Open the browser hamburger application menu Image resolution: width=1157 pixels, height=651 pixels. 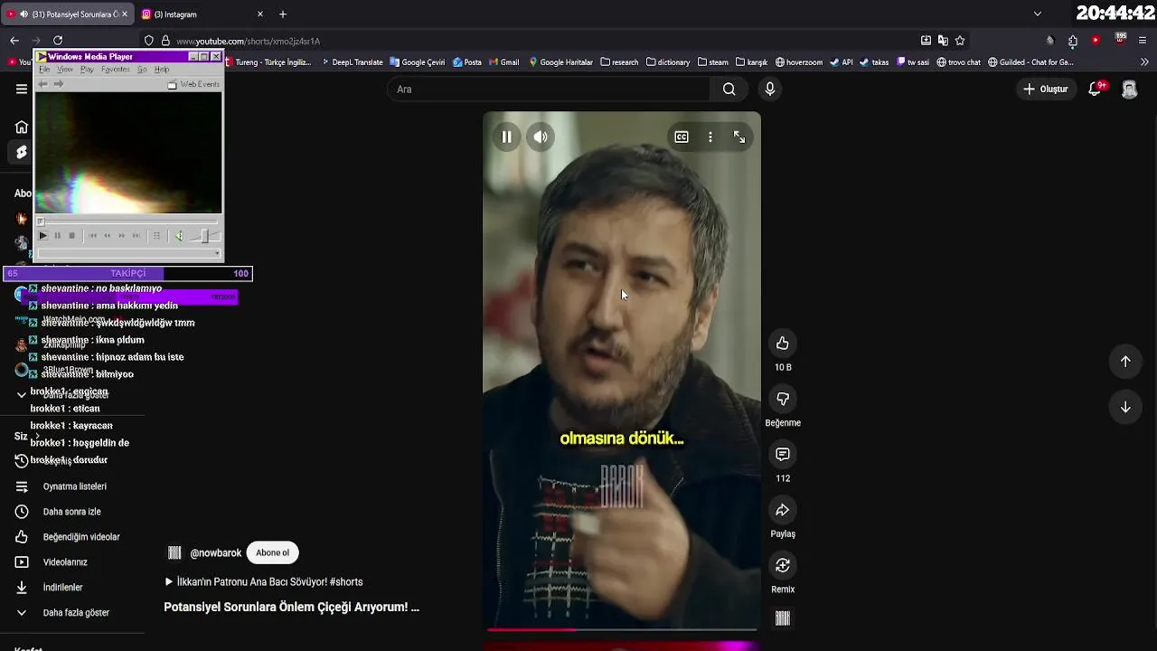(1143, 41)
